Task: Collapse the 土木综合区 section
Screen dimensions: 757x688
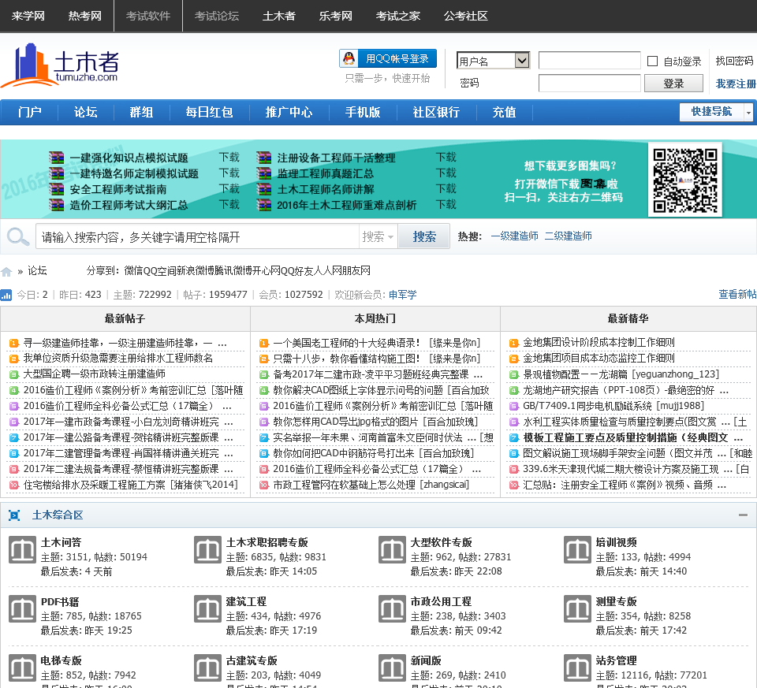Action: tap(743, 515)
